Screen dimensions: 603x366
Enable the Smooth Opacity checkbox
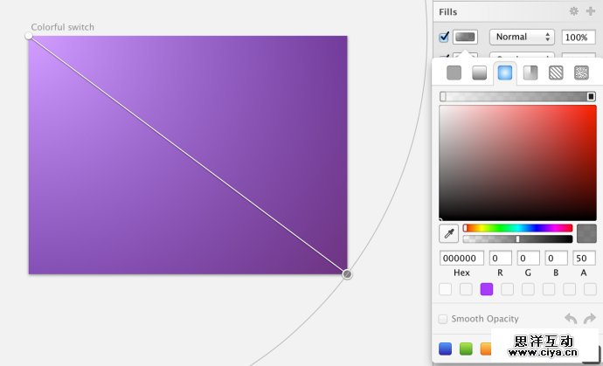click(x=443, y=319)
